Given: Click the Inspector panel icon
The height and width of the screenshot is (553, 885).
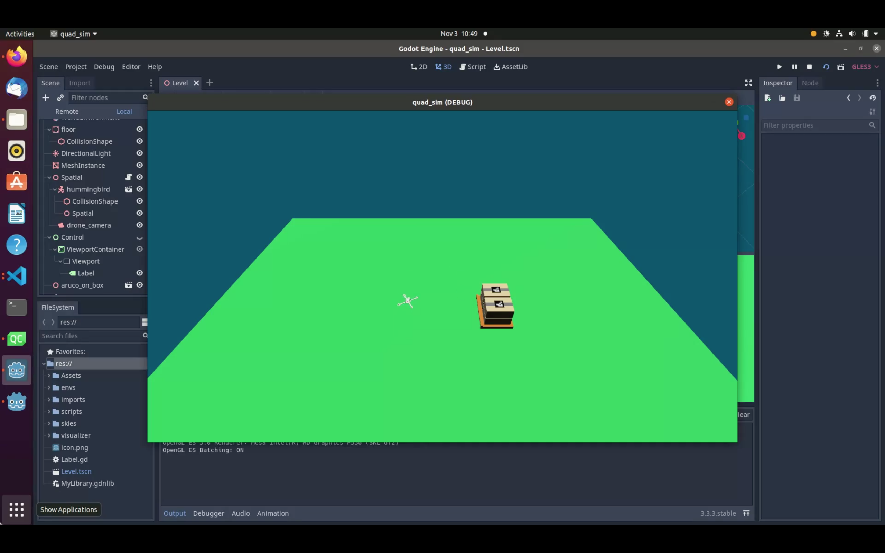Looking at the screenshot, I should point(779,82).
